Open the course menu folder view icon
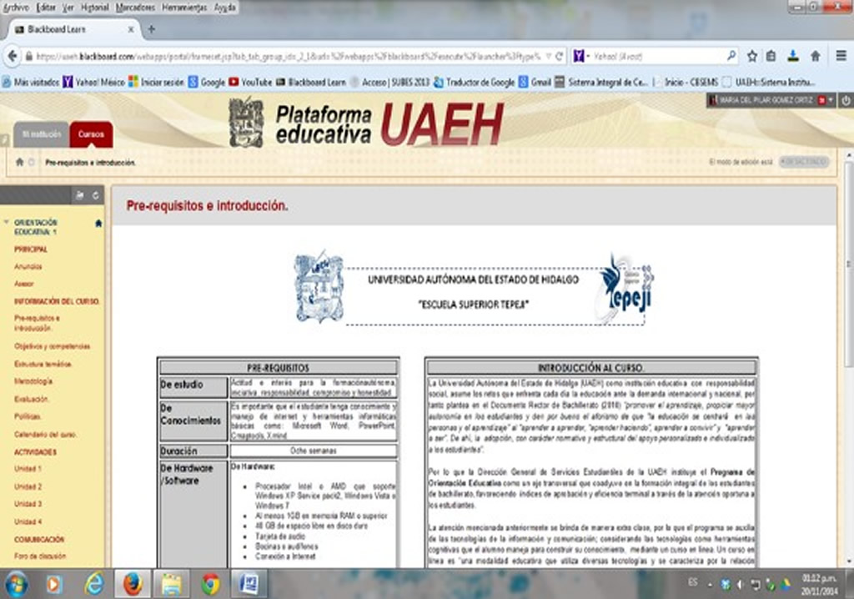This screenshot has height=599, width=854. (79, 195)
